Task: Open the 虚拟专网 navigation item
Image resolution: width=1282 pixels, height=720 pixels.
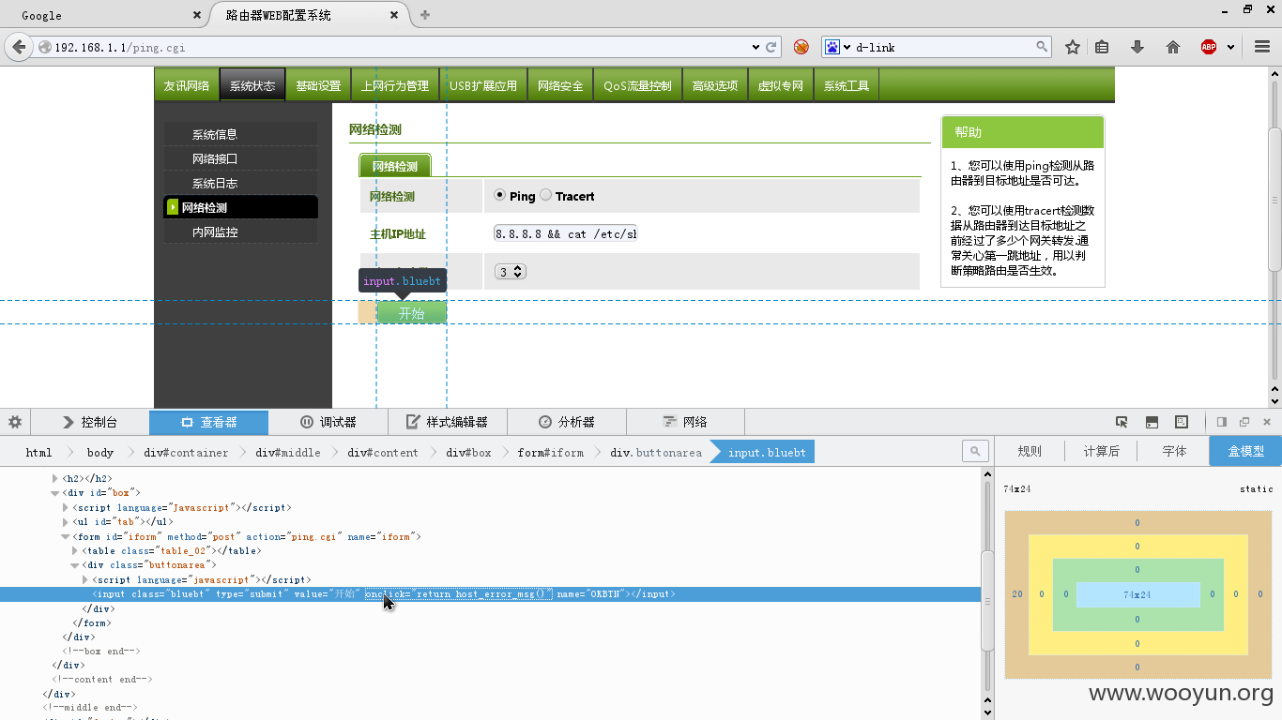Action: (781, 85)
